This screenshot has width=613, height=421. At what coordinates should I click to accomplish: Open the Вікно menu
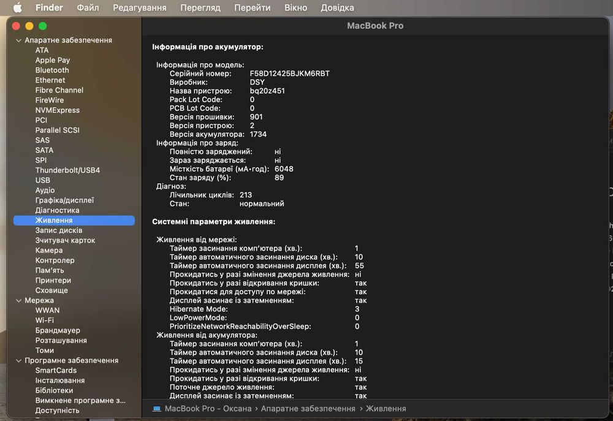tap(295, 7)
